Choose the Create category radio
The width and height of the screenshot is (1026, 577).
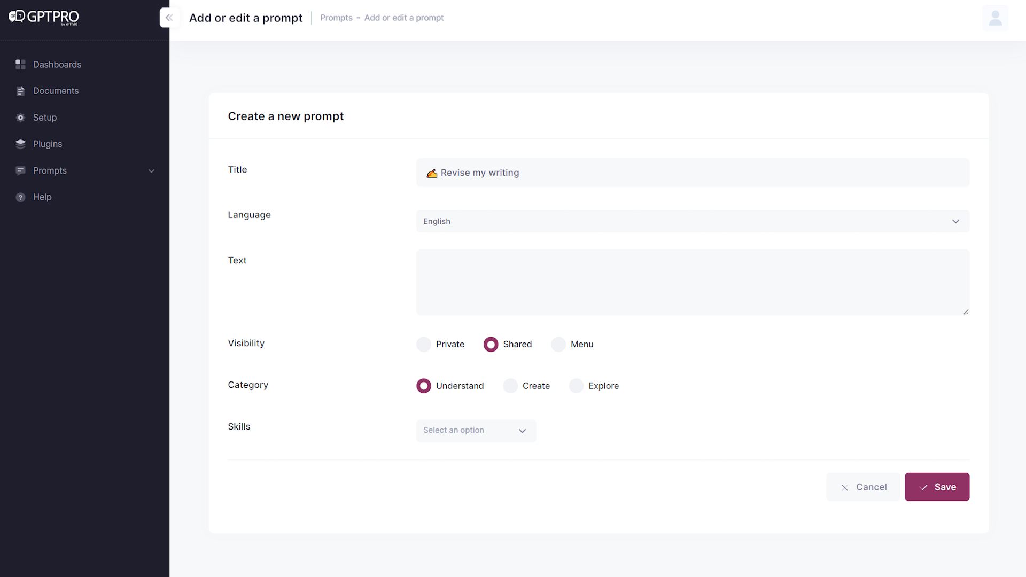point(510,386)
